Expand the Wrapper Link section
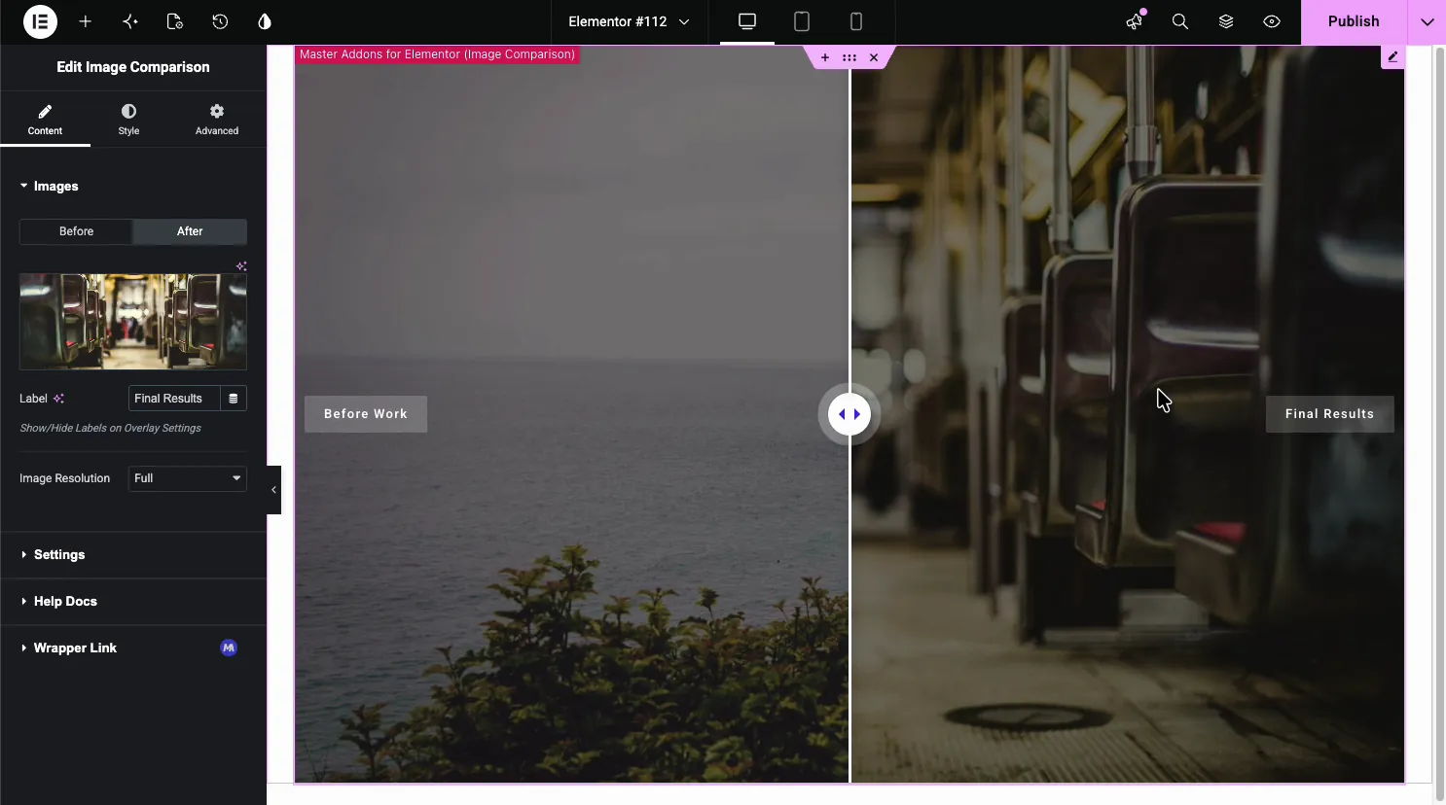1446x805 pixels. [x=133, y=648]
